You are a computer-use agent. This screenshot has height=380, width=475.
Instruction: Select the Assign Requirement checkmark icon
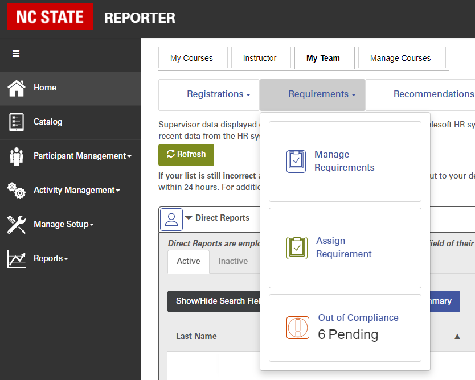point(296,247)
